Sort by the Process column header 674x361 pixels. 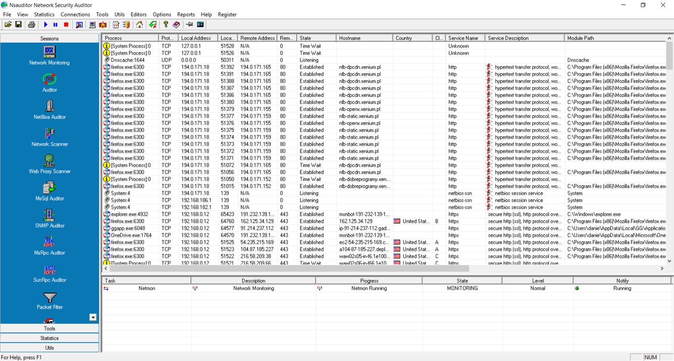point(130,38)
